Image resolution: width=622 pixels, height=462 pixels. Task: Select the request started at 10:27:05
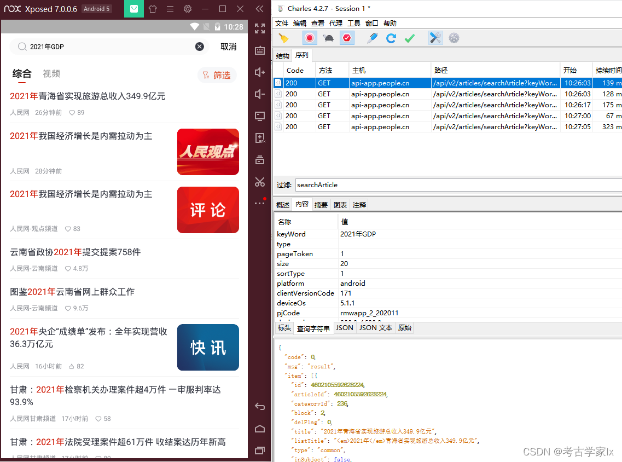point(447,126)
